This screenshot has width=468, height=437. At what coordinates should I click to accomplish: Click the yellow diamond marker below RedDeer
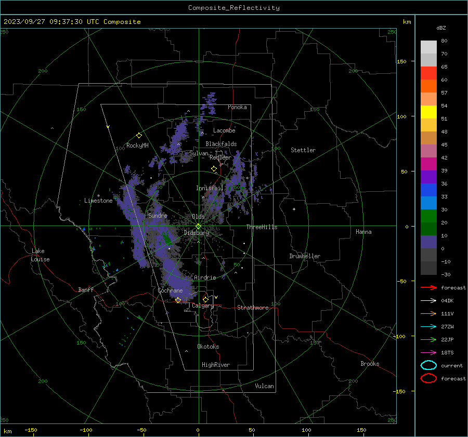click(x=214, y=169)
